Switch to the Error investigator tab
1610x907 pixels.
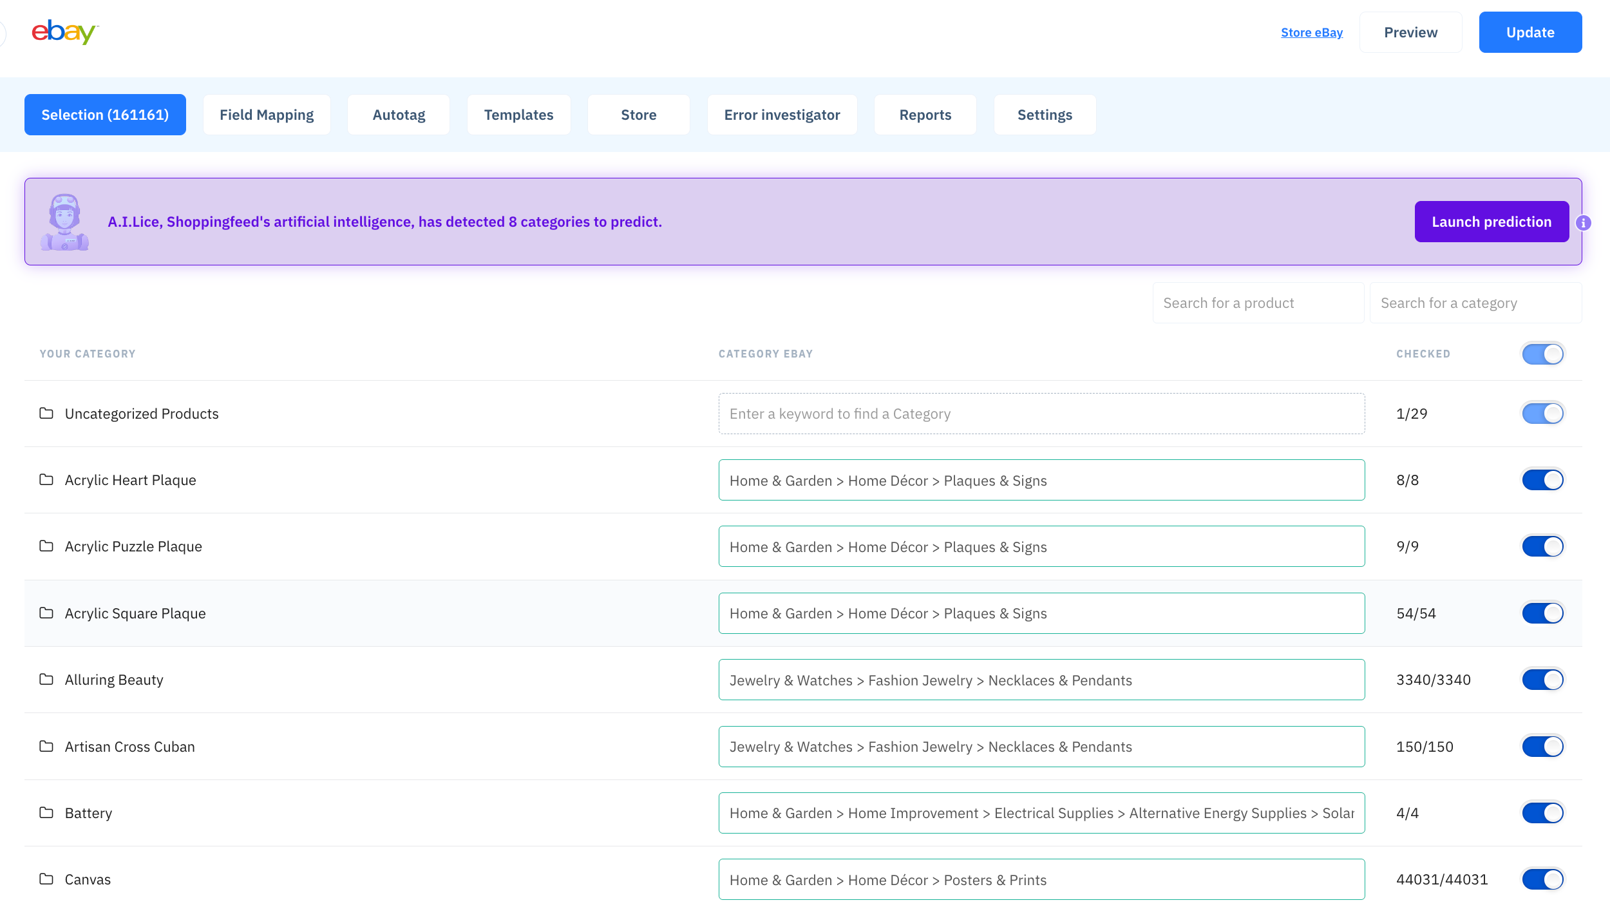782,115
